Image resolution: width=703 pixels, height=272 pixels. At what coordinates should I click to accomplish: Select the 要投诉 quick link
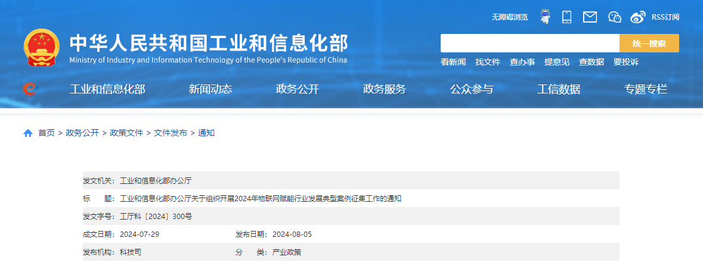coord(626,62)
